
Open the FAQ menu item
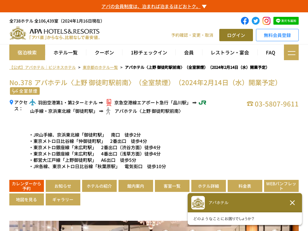click(270, 53)
